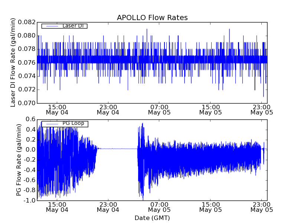Click the 'PG Flow Rate (gal/min)' y-axis label
Screen dimensions: 297x223
[x=19, y=160]
